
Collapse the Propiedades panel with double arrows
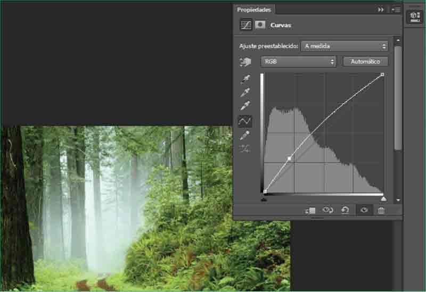381,10
